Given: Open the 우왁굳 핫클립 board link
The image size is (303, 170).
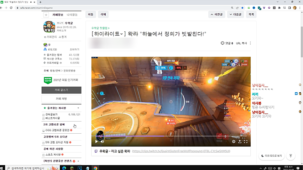Looking at the screenshot, I should [100, 28].
